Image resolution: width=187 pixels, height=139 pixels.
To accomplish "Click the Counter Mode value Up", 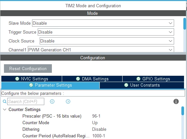I will point(95,123).
